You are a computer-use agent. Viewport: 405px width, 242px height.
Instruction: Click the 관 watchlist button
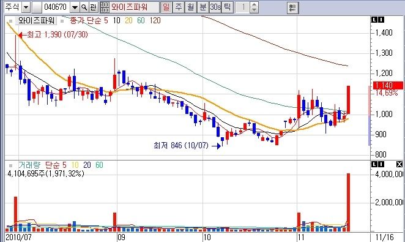[93, 7]
